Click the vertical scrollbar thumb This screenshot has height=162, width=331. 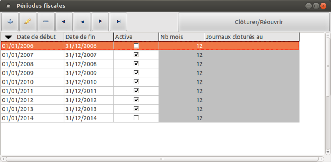coord(328,67)
